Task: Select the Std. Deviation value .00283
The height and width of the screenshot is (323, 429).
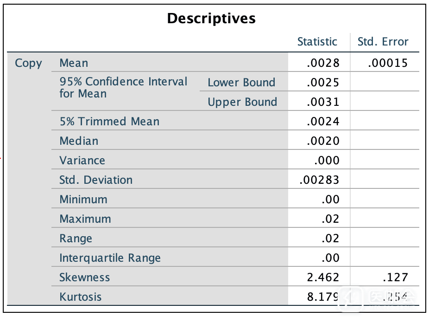Action: tap(320, 180)
